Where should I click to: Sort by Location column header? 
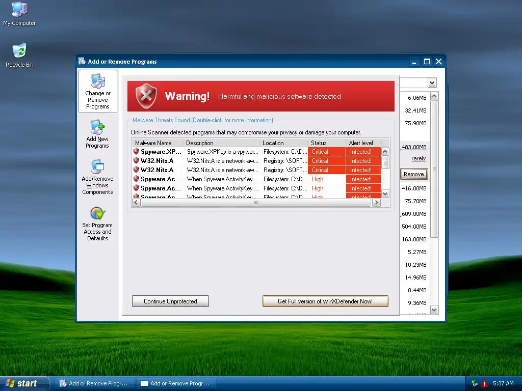283,143
